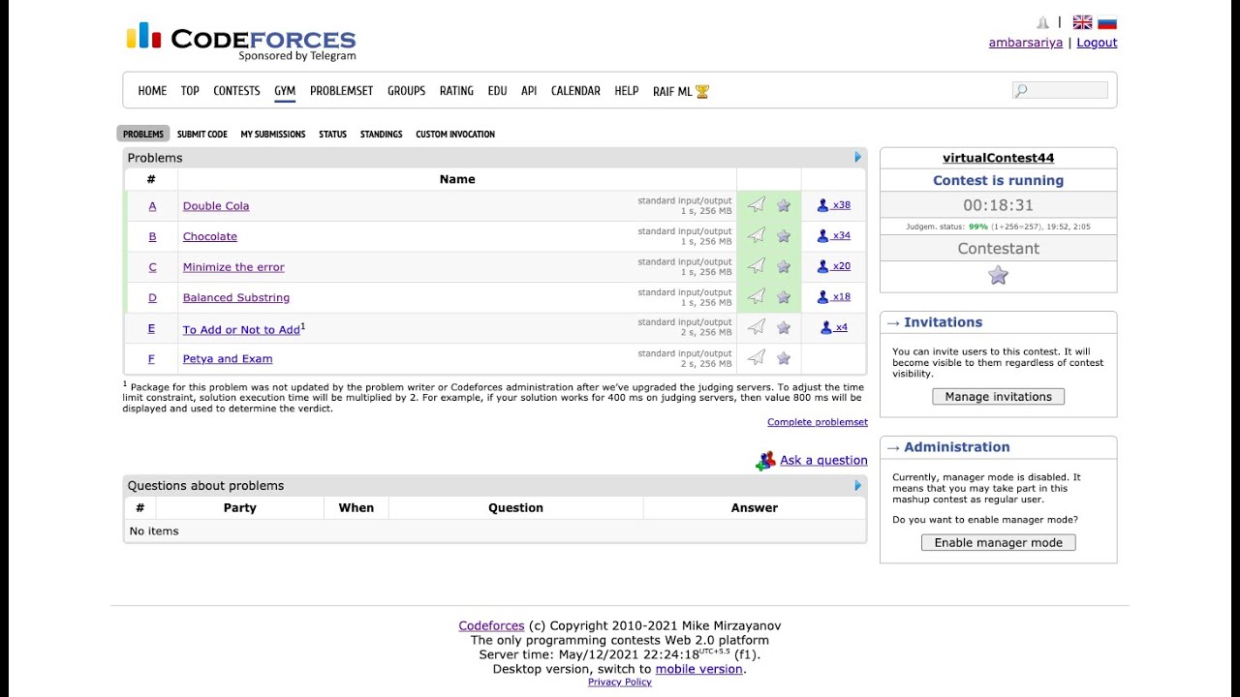The width and height of the screenshot is (1240, 697).
Task: Click the submit plane icon for Double Cola
Action: pyautogui.click(x=757, y=205)
